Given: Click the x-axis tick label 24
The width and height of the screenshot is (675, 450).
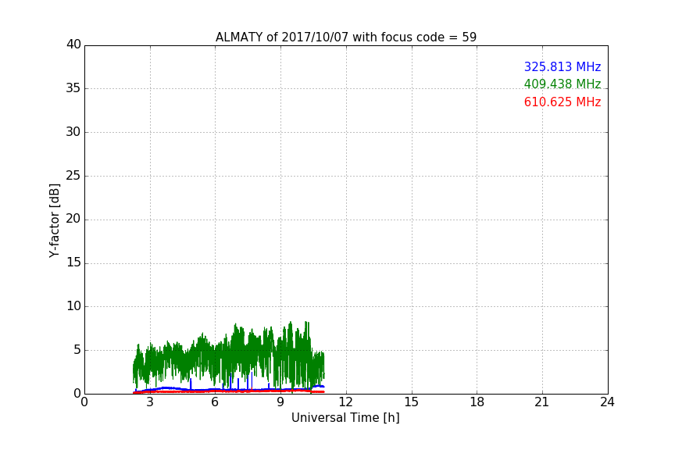Looking at the screenshot, I should click(607, 402).
